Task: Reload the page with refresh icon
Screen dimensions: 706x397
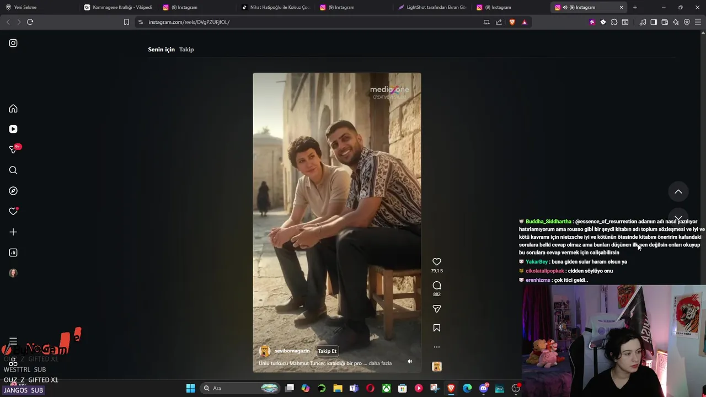Action: point(30,22)
